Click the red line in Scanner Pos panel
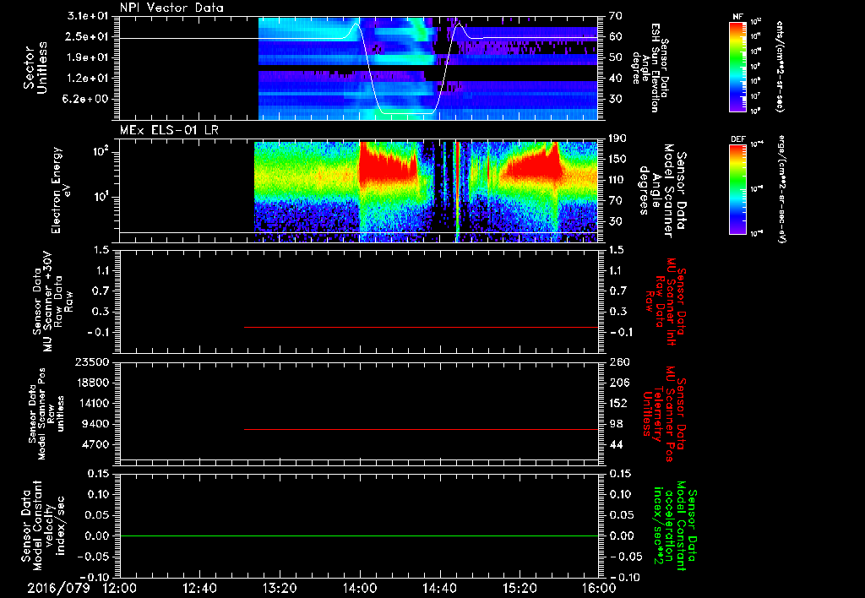This screenshot has width=865, height=598. (422, 429)
